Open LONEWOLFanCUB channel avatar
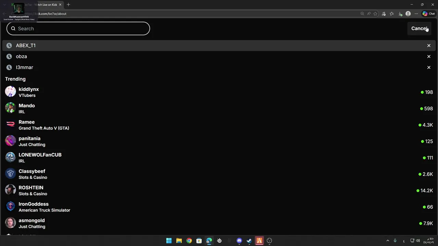This screenshot has width=438, height=246. 10,157
